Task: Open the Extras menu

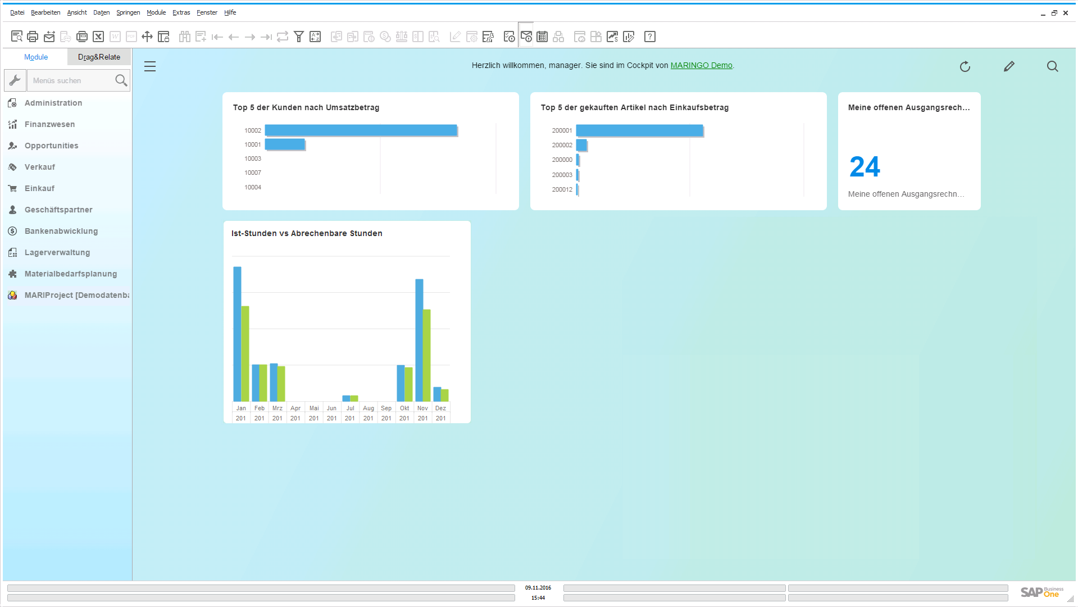Action: (x=181, y=12)
